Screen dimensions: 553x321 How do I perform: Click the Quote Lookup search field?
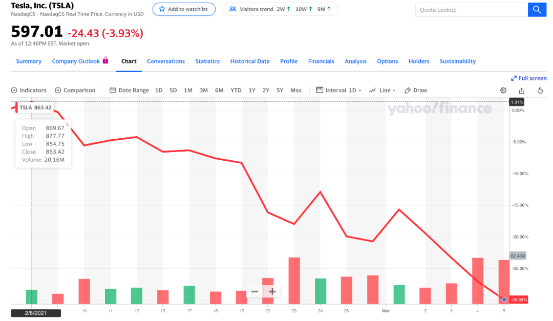[x=472, y=10]
